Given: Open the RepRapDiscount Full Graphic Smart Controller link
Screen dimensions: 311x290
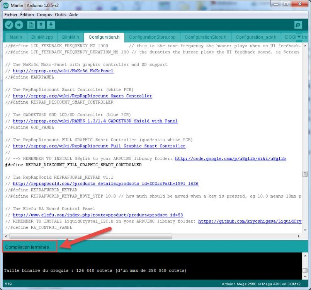Looking at the screenshot, I should (99, 146).
